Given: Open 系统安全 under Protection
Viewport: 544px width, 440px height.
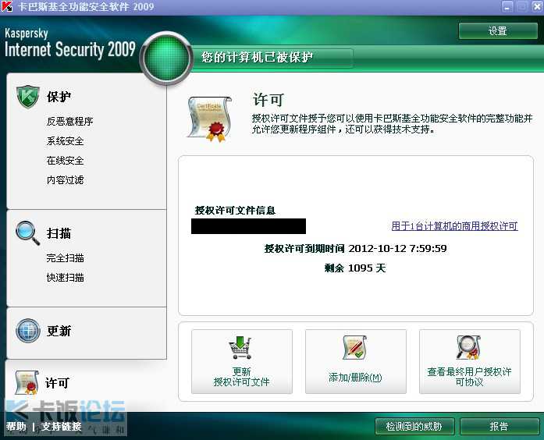Looking at the screenshot, I should pyautogui.click(x=65, y=140).
